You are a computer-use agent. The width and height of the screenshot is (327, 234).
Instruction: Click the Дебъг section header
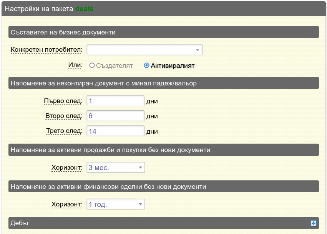(x=164, y=223)
